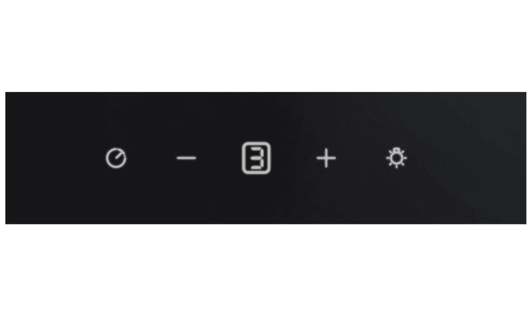Tap the bulb with rays icon
This screenshot has width=532, height=317.
pos(396,157)
